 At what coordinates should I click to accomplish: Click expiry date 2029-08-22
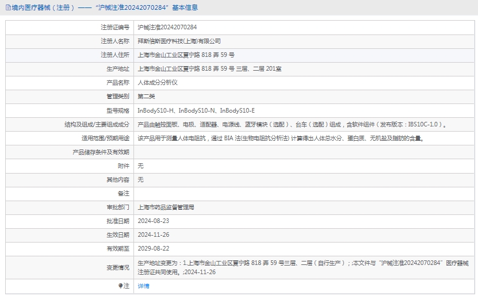pos(153,248)
